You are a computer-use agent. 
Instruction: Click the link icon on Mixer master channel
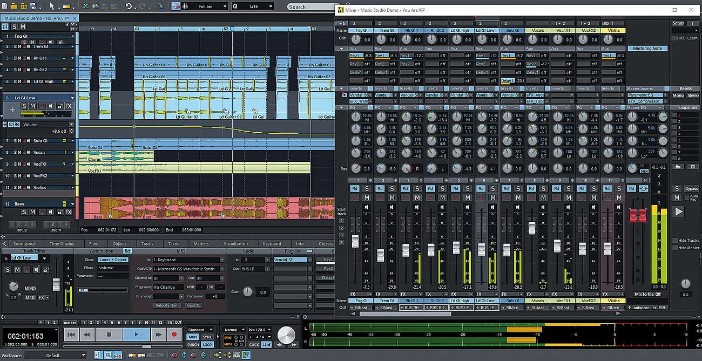[644, 188]
